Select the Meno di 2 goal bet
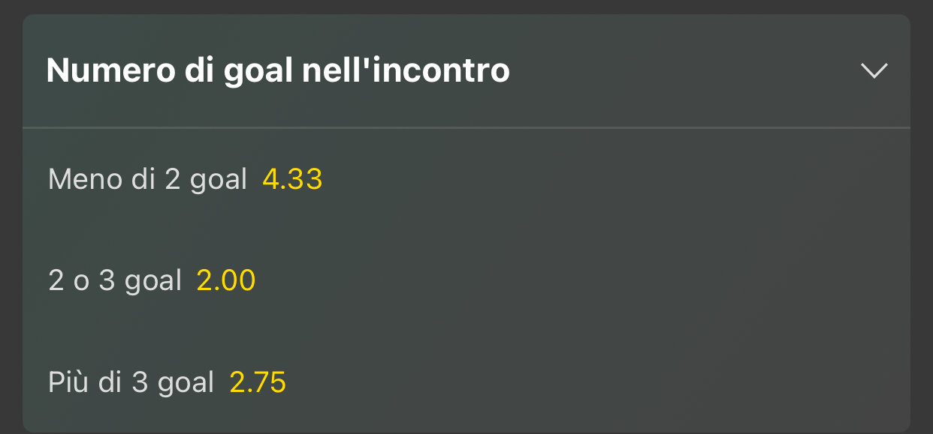 pos(147,180)
